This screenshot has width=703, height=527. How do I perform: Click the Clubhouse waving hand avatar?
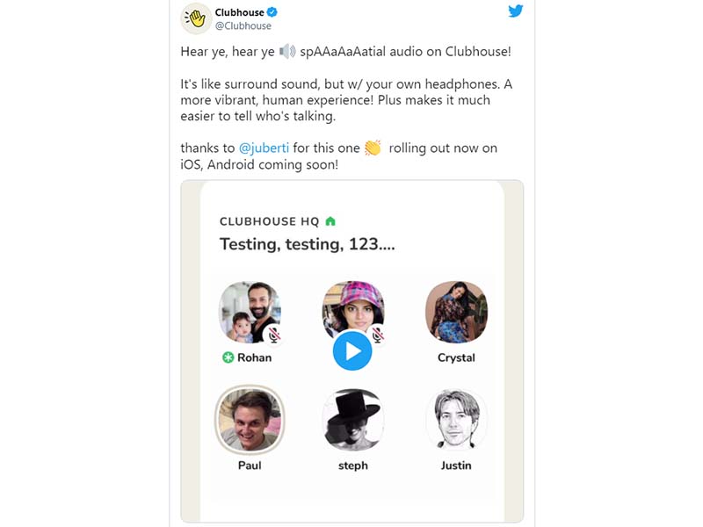point(195,18)
